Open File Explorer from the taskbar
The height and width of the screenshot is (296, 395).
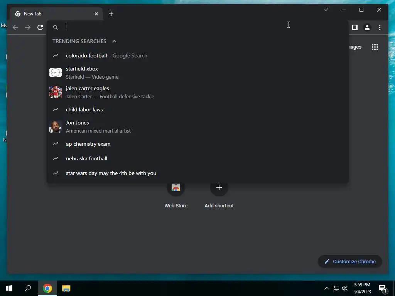click(66, 288)
